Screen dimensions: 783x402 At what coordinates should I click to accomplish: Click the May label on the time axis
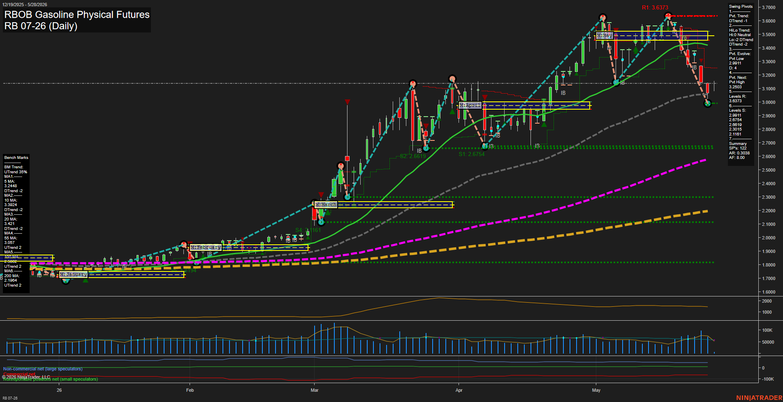[x=596, y=390]
